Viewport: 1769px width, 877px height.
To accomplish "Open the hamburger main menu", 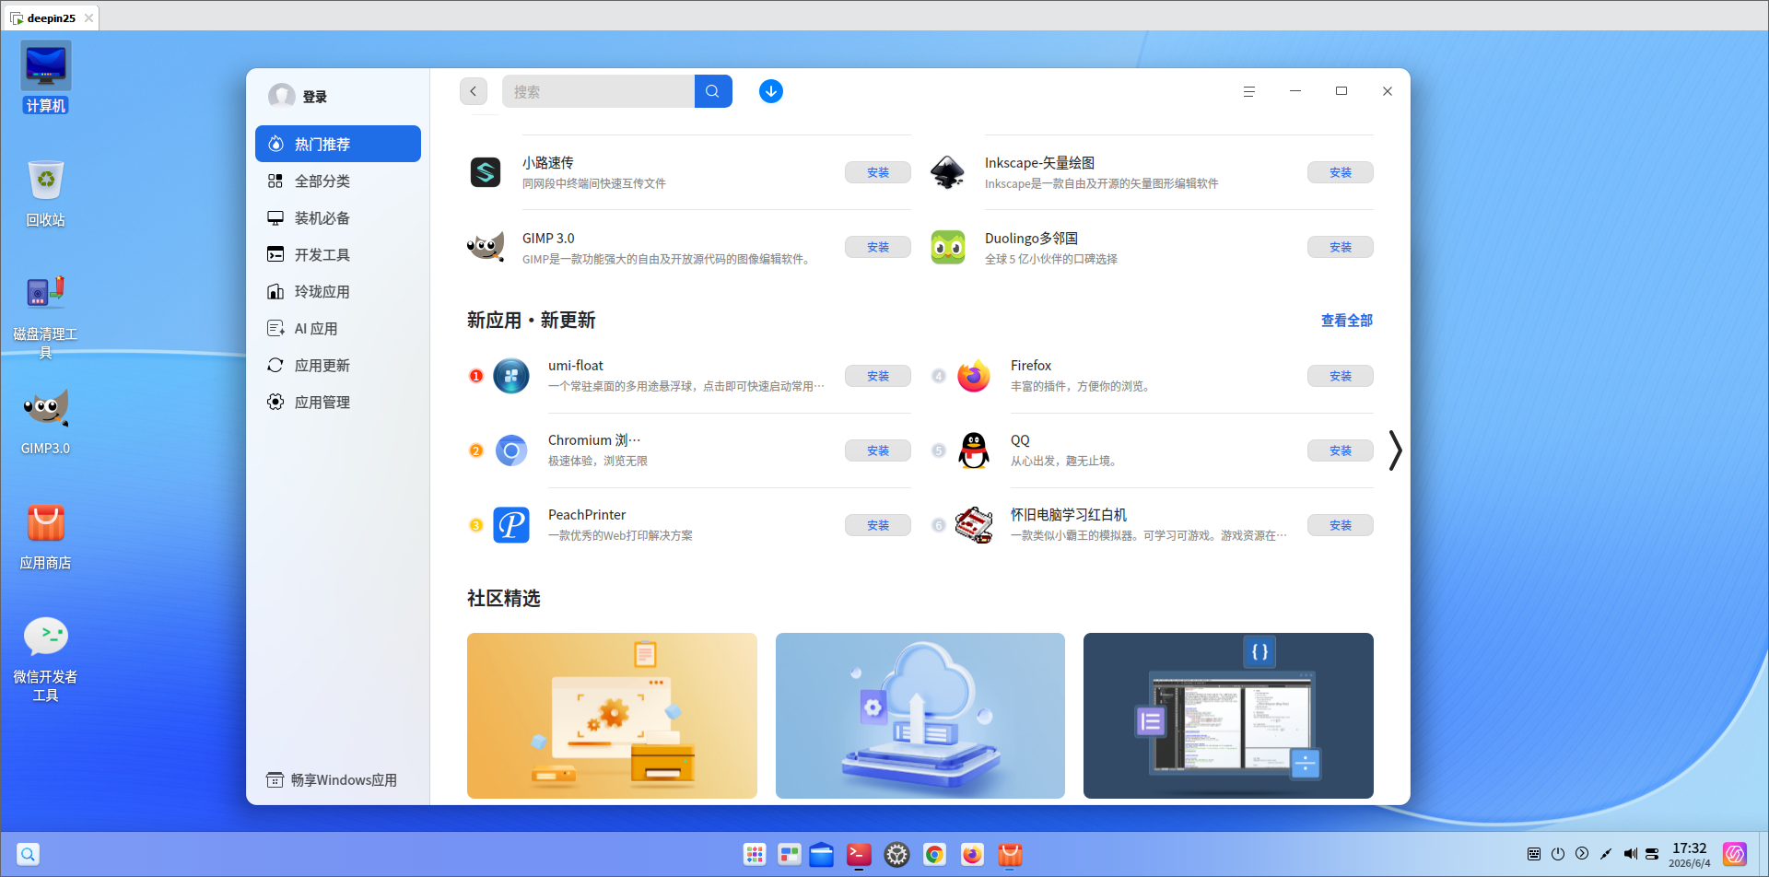I will 1249,91.
